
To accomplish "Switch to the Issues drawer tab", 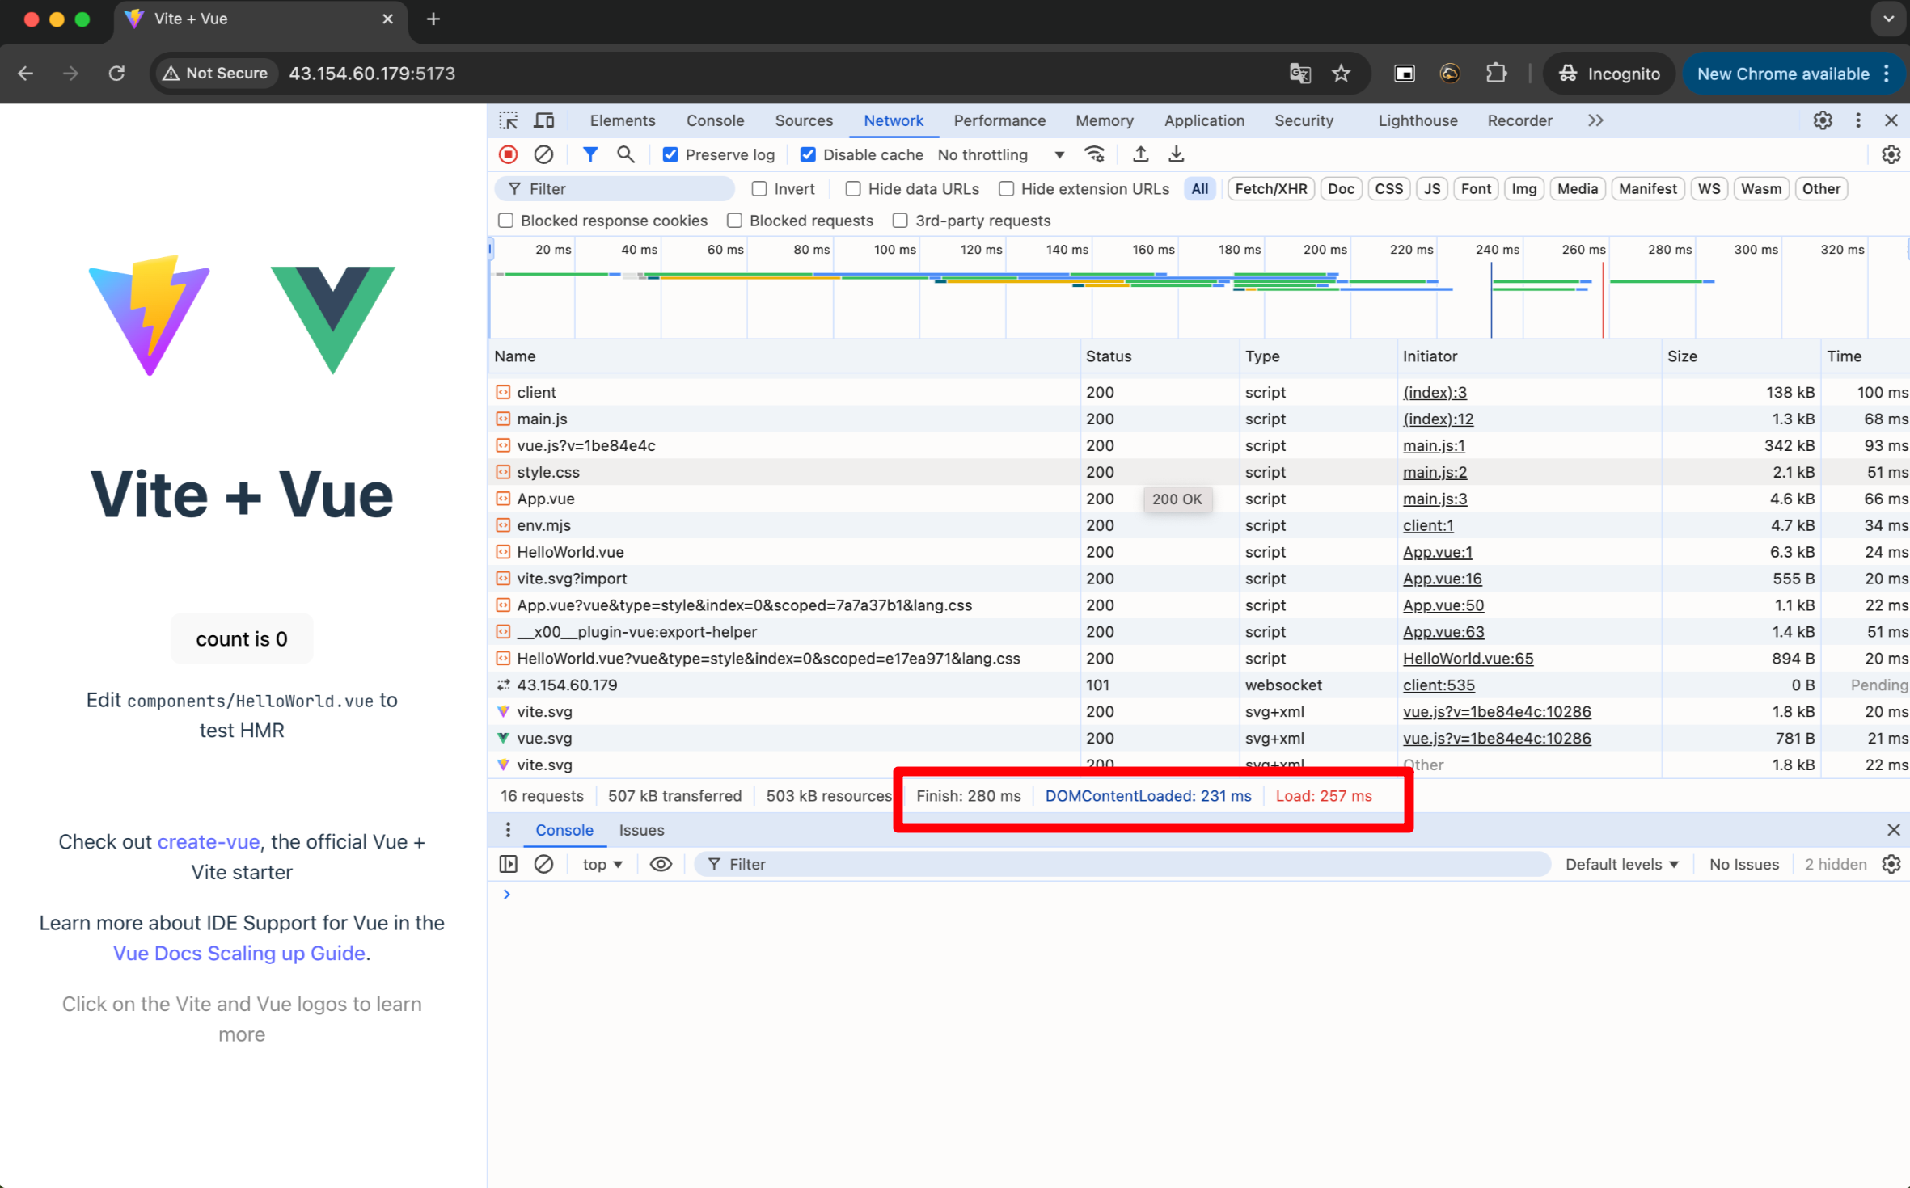I will point(641,830).
